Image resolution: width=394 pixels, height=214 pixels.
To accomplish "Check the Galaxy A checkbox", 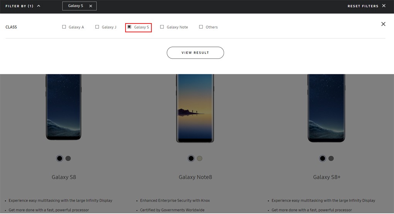I will click(x=64, y=27).
